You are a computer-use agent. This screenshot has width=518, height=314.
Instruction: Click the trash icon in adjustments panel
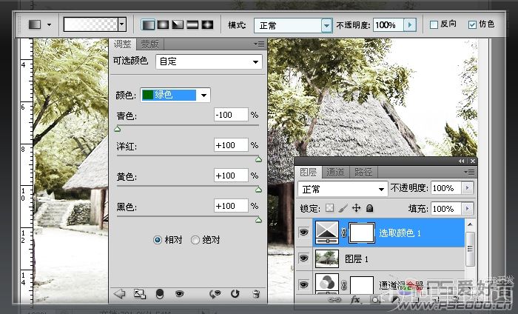[x=256, y=294]
